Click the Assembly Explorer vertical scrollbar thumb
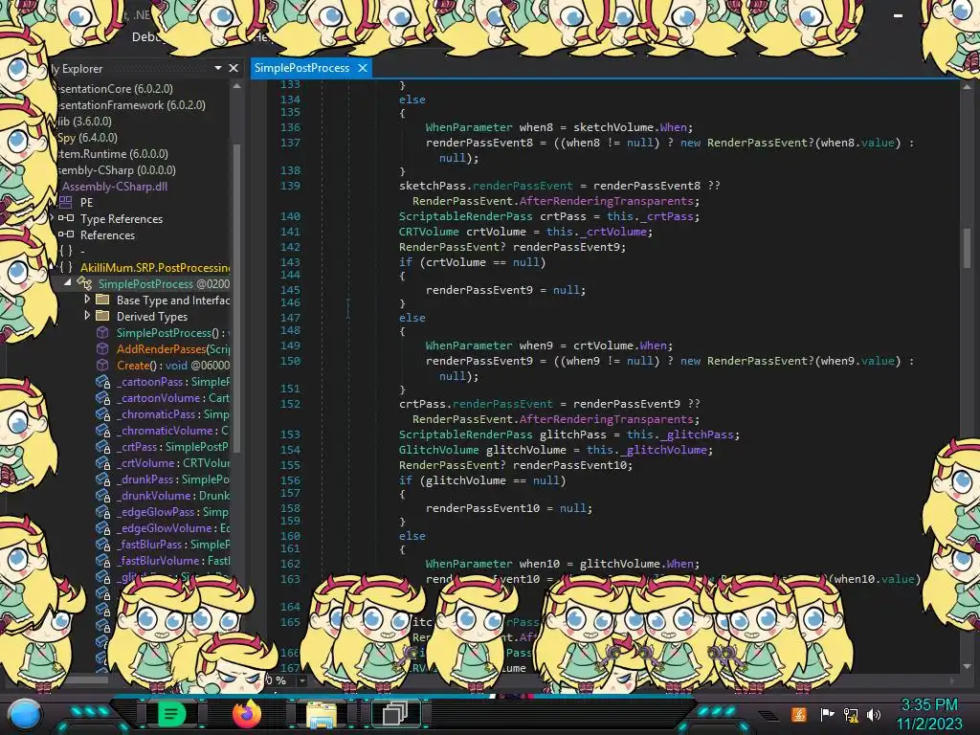 (237, 297)
